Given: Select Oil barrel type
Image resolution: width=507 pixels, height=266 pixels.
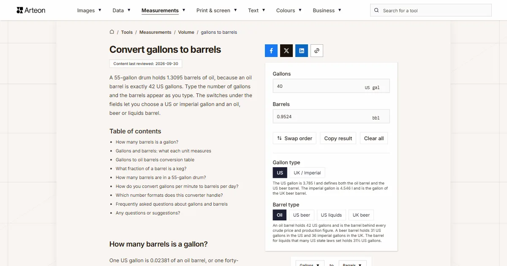Looking at the screenshot, I should tap(280, 215).
